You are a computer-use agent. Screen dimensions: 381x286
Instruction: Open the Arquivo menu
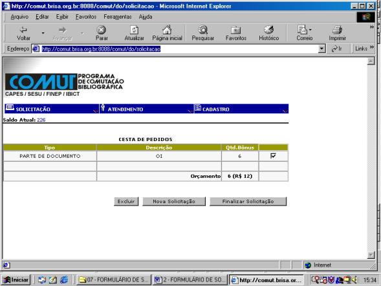19,17
